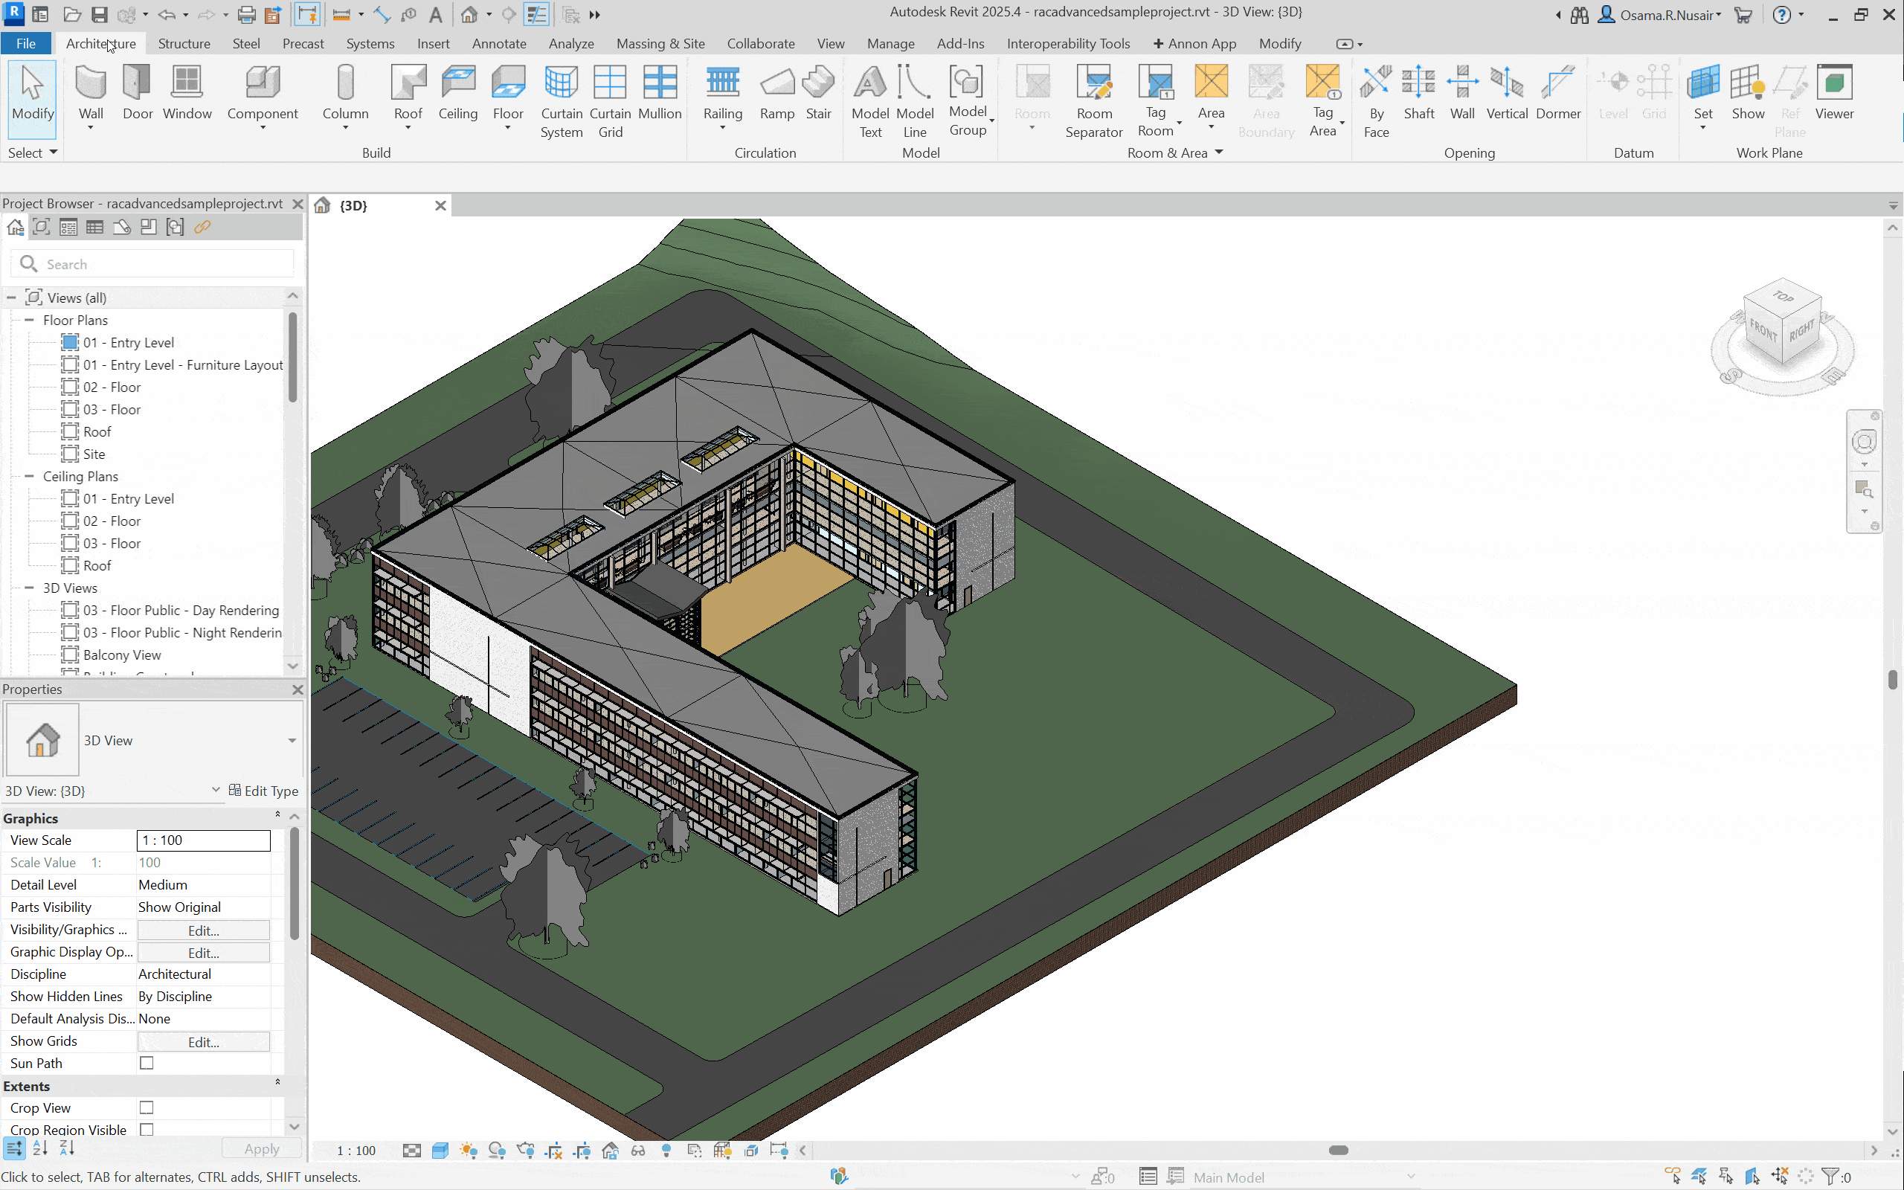Collapse the Floor Plans tree node

click(29, 321)
